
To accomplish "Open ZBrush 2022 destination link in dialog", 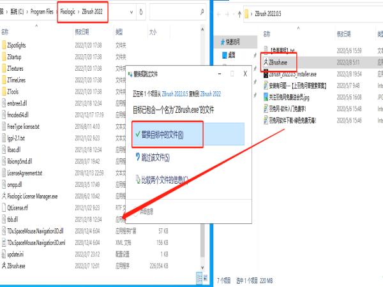I will coord(210,94).
